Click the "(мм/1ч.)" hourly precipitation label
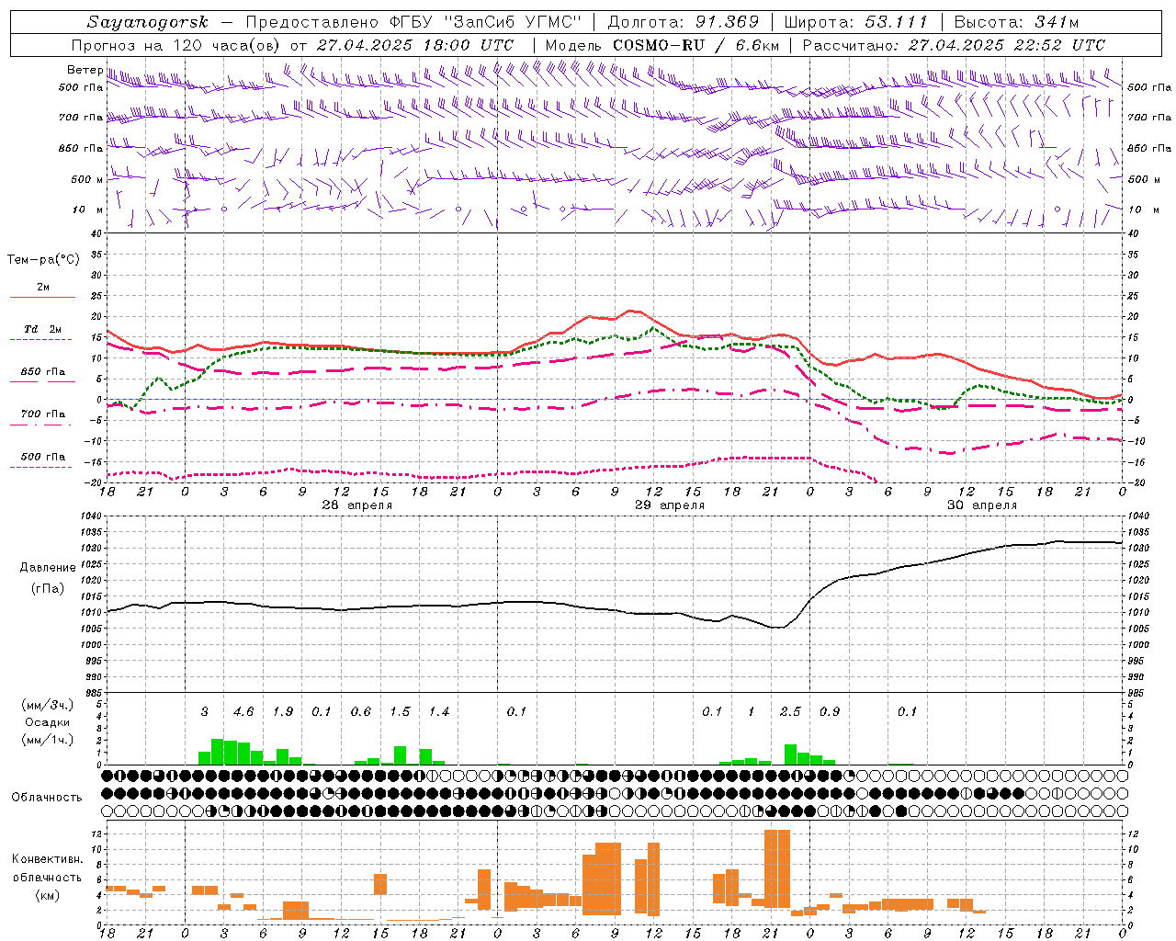The height and width of the screenshot is (941, 1176). (x=48, y=740)
